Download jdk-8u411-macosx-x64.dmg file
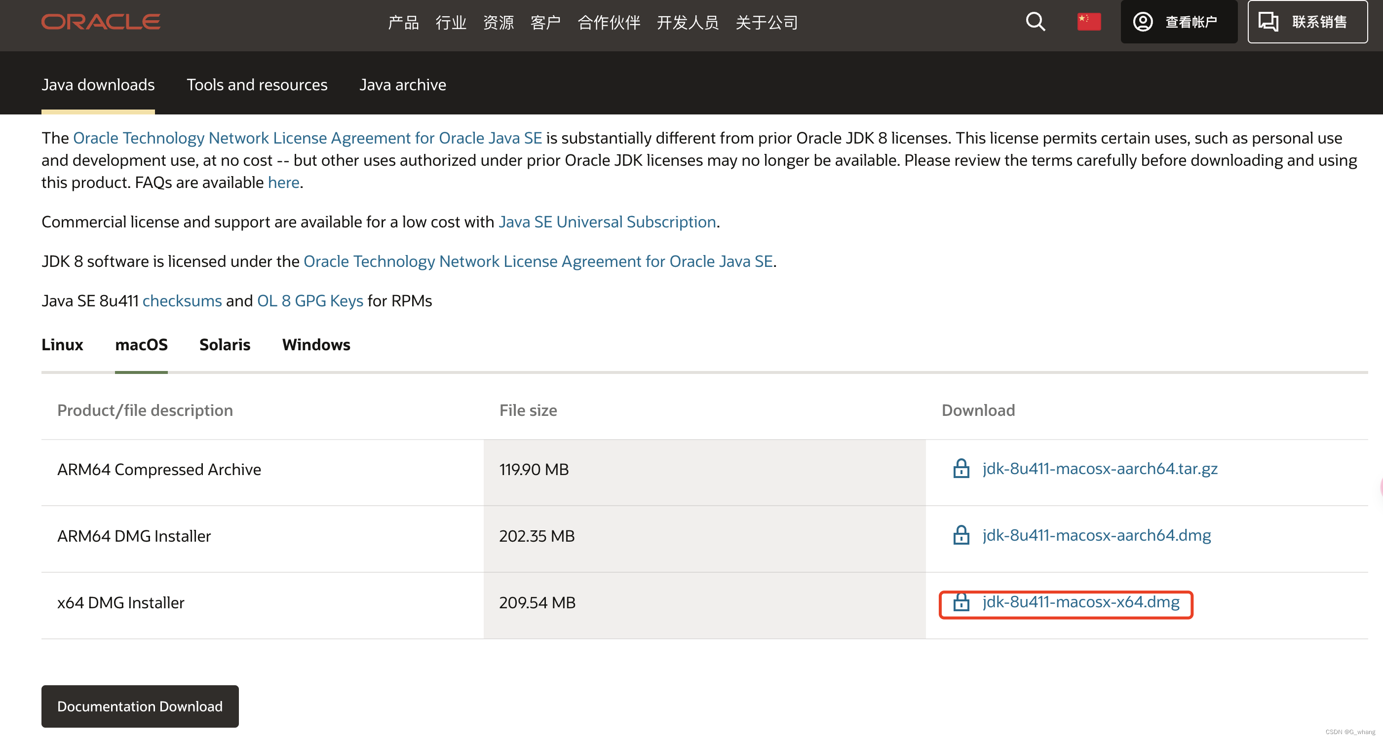 [1079, 601]
